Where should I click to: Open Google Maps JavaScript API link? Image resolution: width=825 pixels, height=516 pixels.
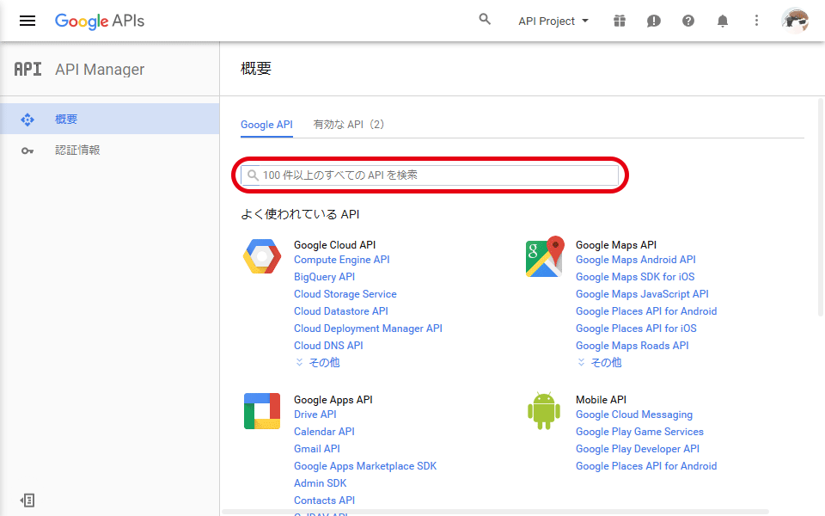[x=642, y=294]
